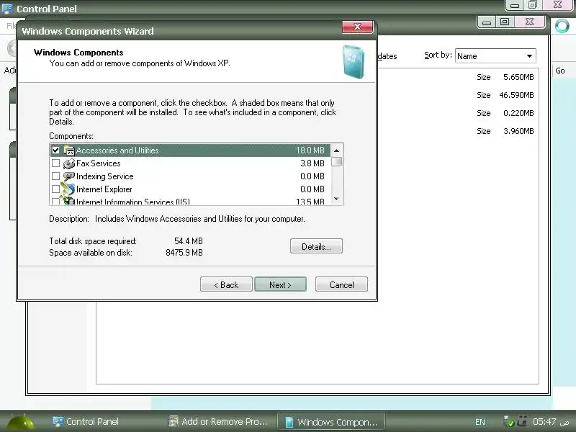Click the 0.220MB size entry

tap(518, 113)
